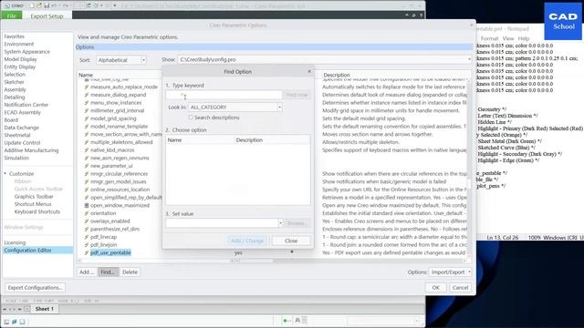Click the Delete button below options list
The width and height of the screenshot is (584, 328).
click(x=130, y=272)
